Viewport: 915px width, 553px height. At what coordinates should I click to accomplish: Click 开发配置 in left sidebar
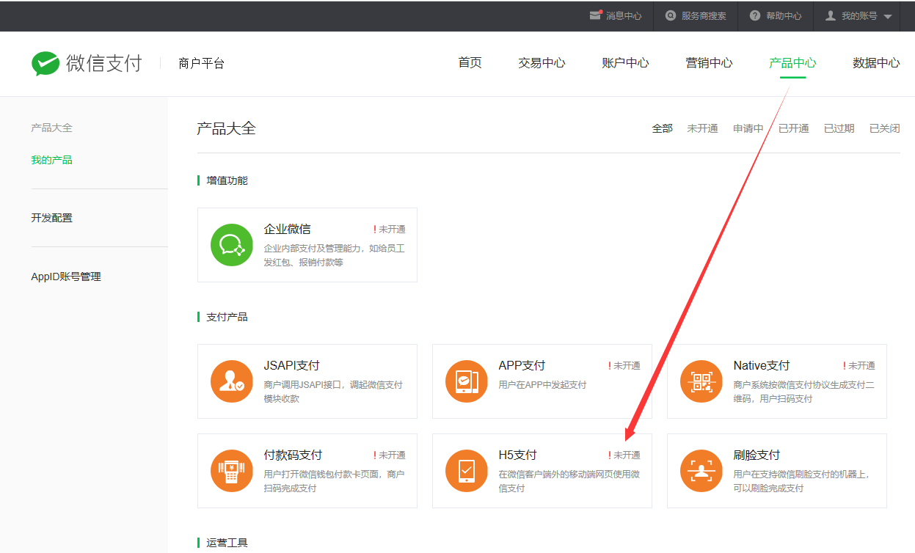point(51,218)
